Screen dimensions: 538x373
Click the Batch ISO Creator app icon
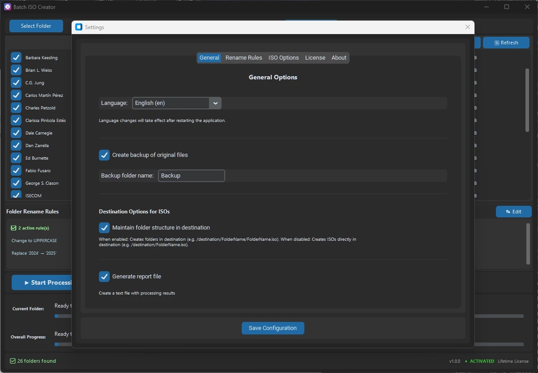[x=7, y=7]
